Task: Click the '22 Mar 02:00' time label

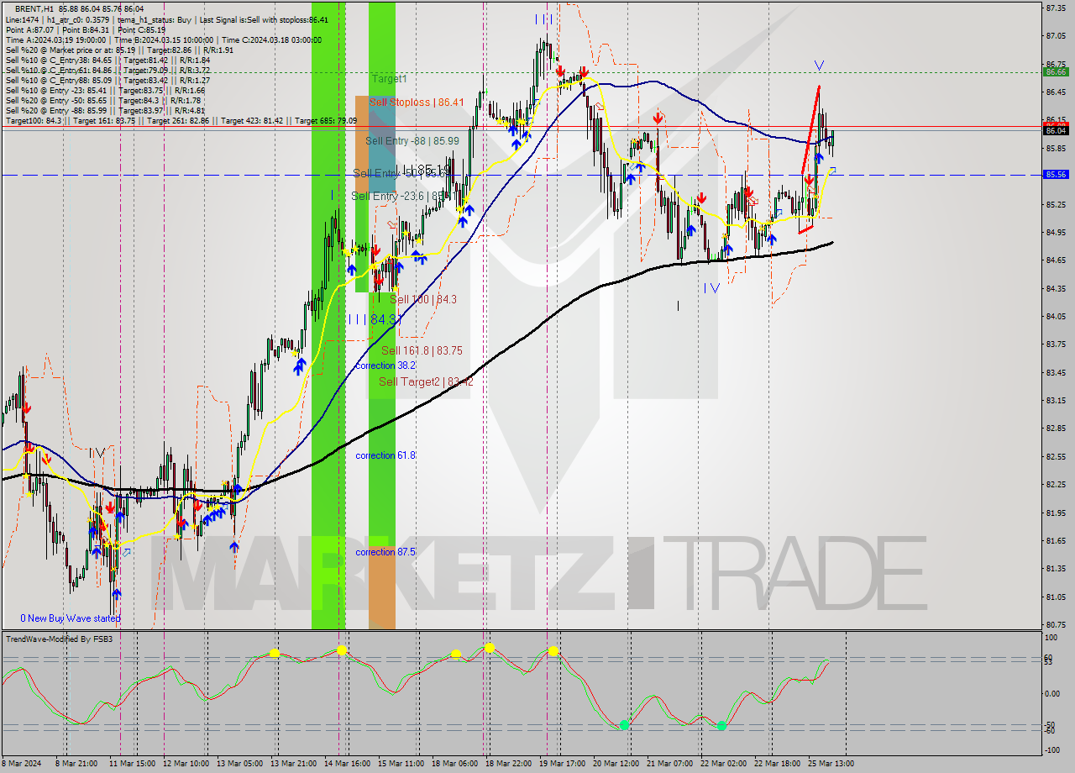Action: [723, 763]
